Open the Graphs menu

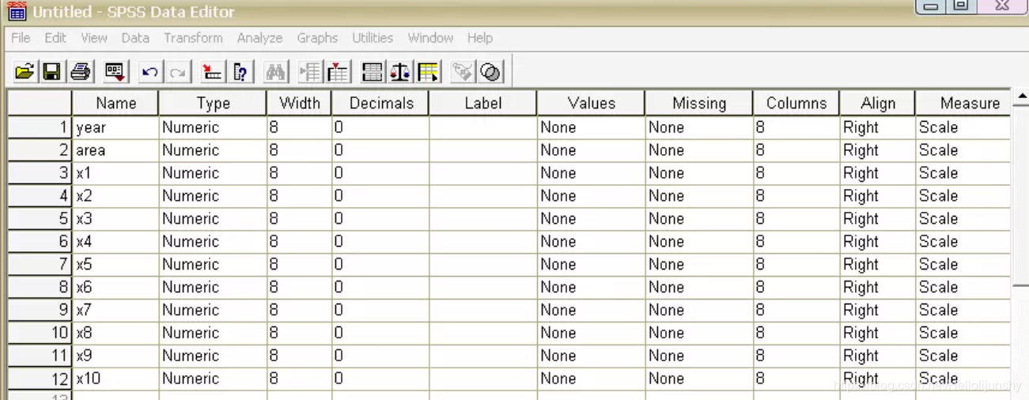click(317, 38)
